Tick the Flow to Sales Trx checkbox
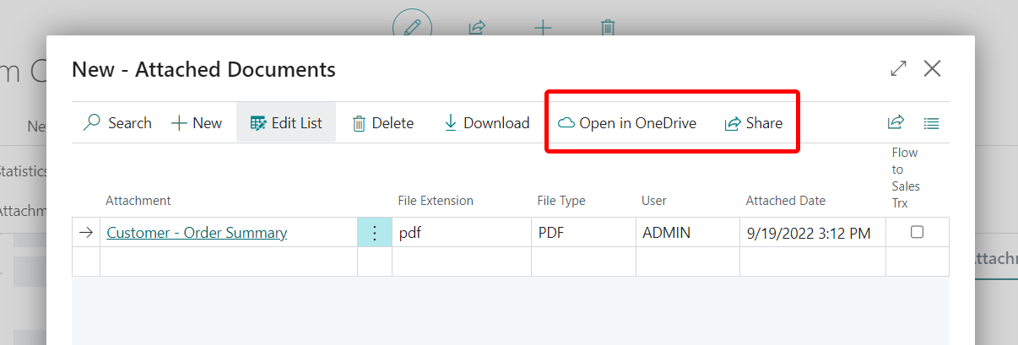 click(917, 232)
